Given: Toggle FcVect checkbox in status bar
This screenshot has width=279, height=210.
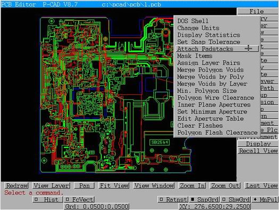Looking at the screenshot, I should tap(79, 199).
